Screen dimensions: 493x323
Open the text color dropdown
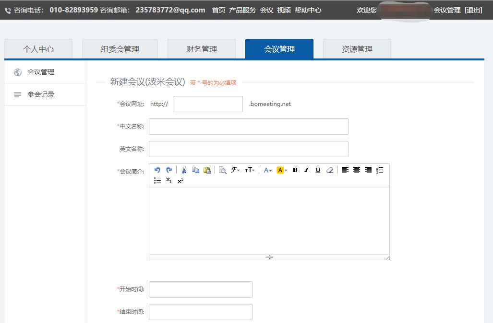pyautogui.click(x=267, y=170)
